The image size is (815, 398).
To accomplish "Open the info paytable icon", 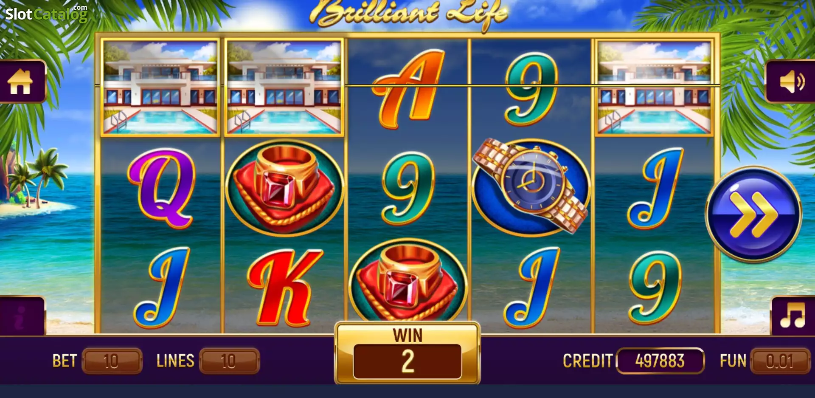I will 21,316.
